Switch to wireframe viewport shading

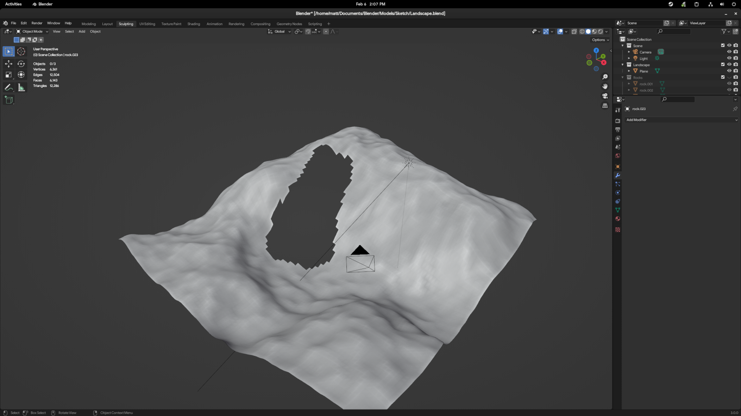(582, 31)
